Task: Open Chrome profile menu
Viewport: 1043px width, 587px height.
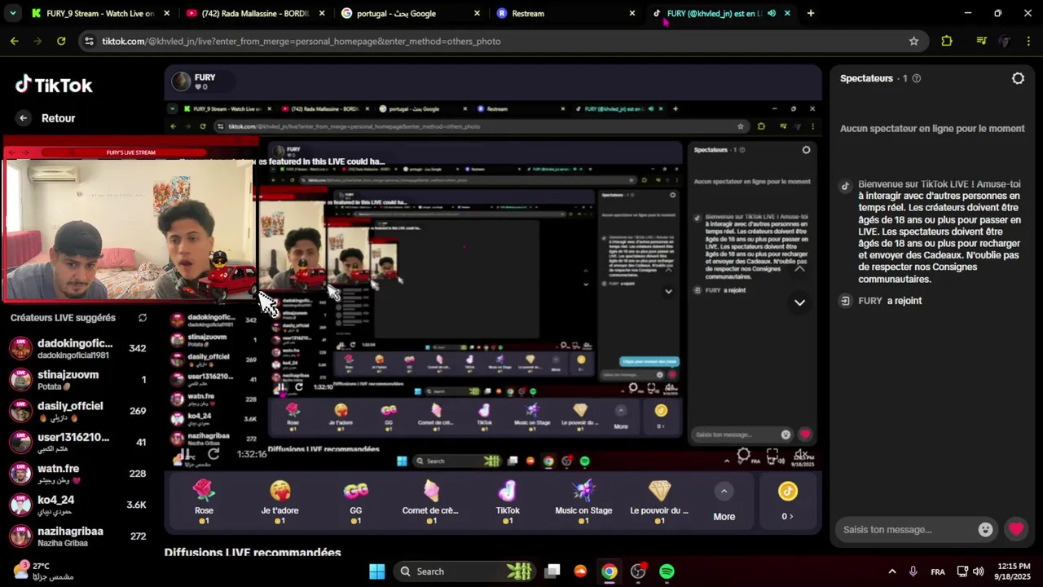Action: (x=1005, y=41)
